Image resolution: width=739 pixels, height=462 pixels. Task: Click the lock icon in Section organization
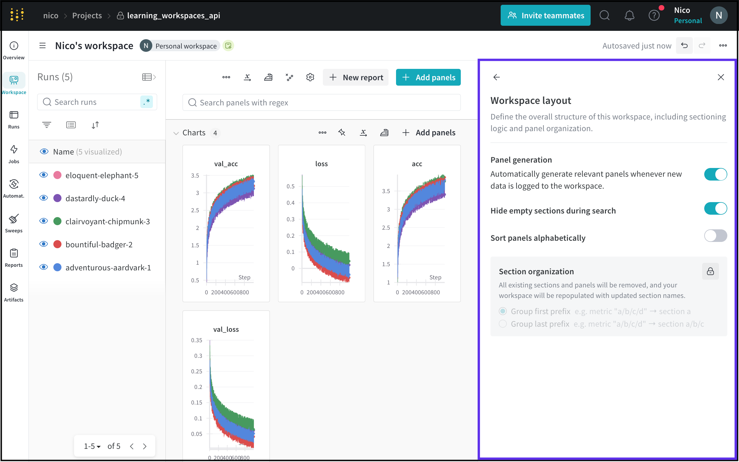710,271
